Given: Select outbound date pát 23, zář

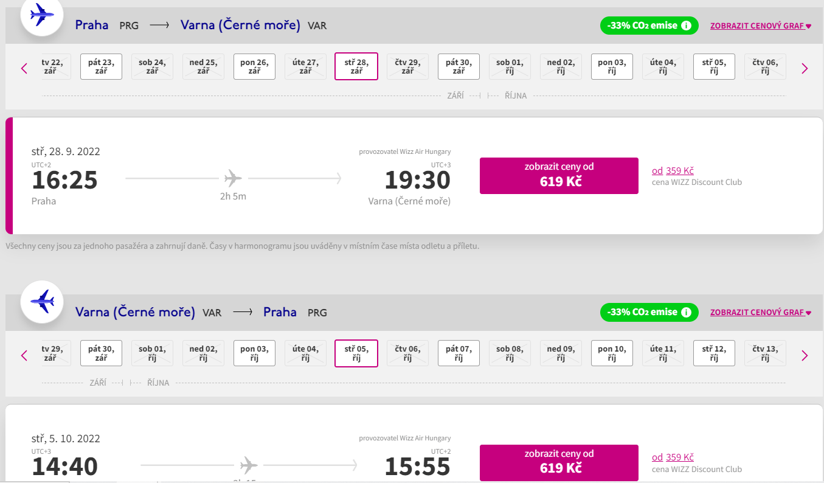Looking at the screenshot, I should click(101, 67).
